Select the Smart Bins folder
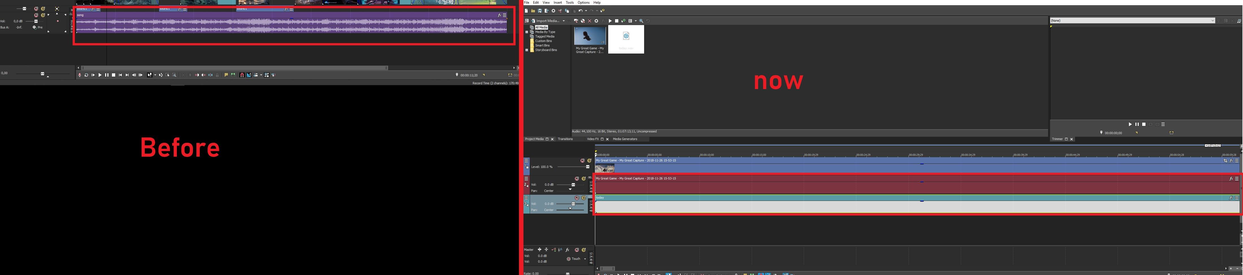Viewport: 1243px width, 275px height. tap(542, 45)
